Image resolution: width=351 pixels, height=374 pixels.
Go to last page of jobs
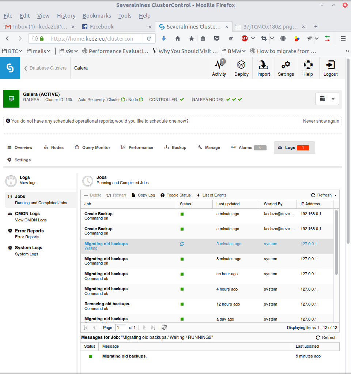tap(153, 328)
